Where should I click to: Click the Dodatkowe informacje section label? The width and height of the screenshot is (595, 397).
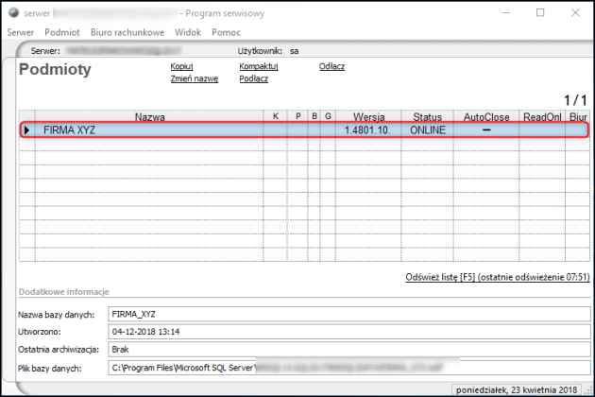click(64, 292)
